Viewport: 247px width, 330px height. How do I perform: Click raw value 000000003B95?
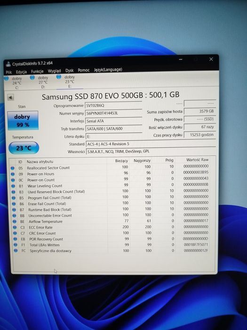pos(196,172)
